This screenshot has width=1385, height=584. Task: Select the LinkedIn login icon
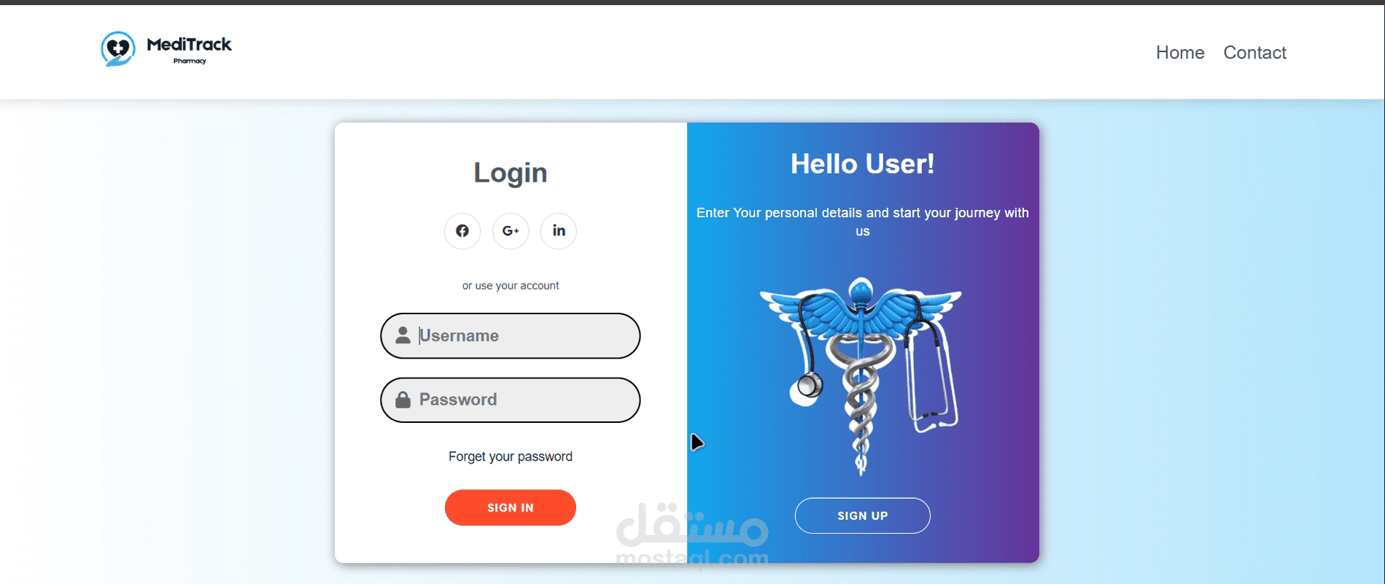click(559, 231)
